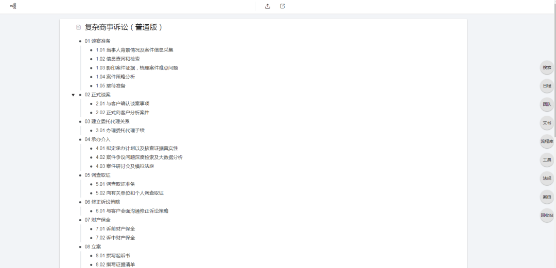Image resolution: width=556 pixels, height=268 pixels.
Task: Click the export upload icon
Action: (268, 6)
